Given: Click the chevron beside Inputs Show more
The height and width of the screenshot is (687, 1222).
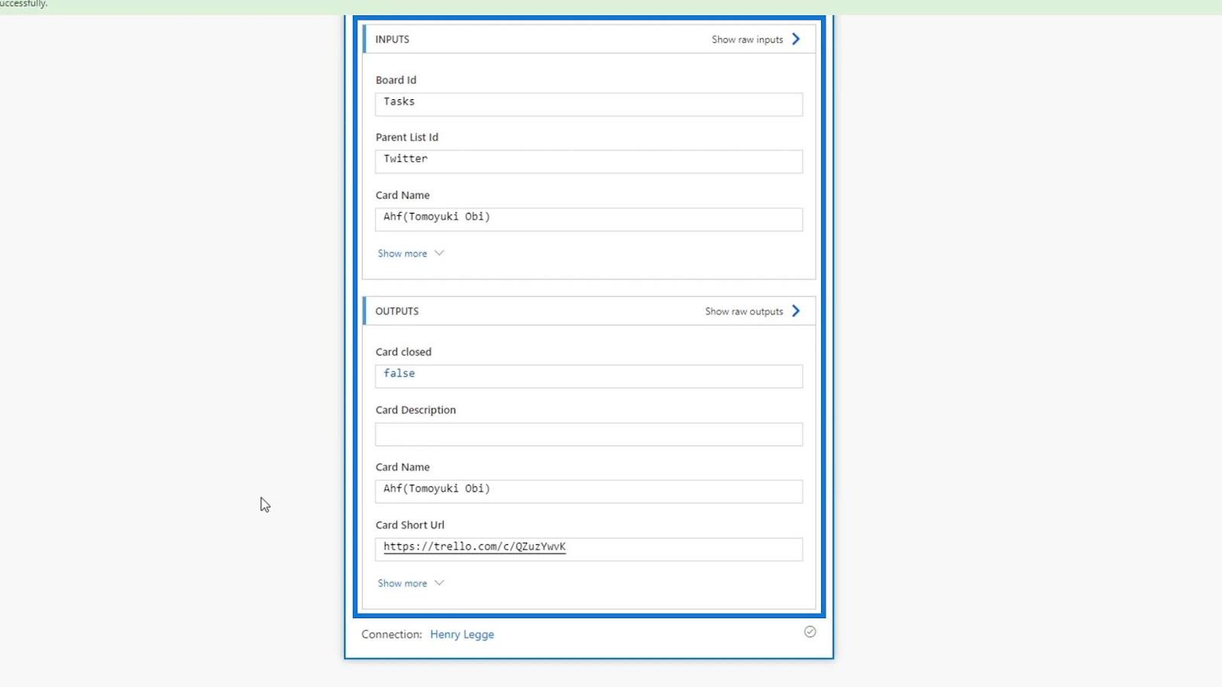Looking at the screenshot, I should tap(439, 253).
